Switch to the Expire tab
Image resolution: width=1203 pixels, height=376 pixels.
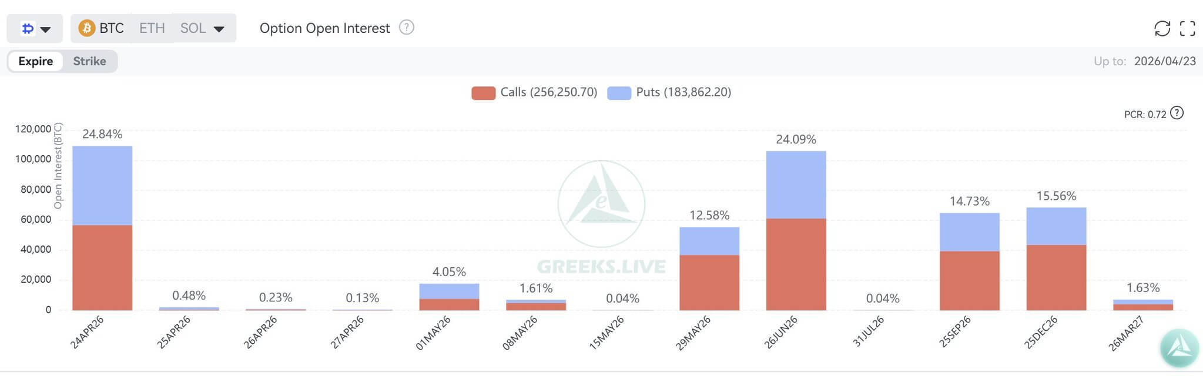coord(35,61)
